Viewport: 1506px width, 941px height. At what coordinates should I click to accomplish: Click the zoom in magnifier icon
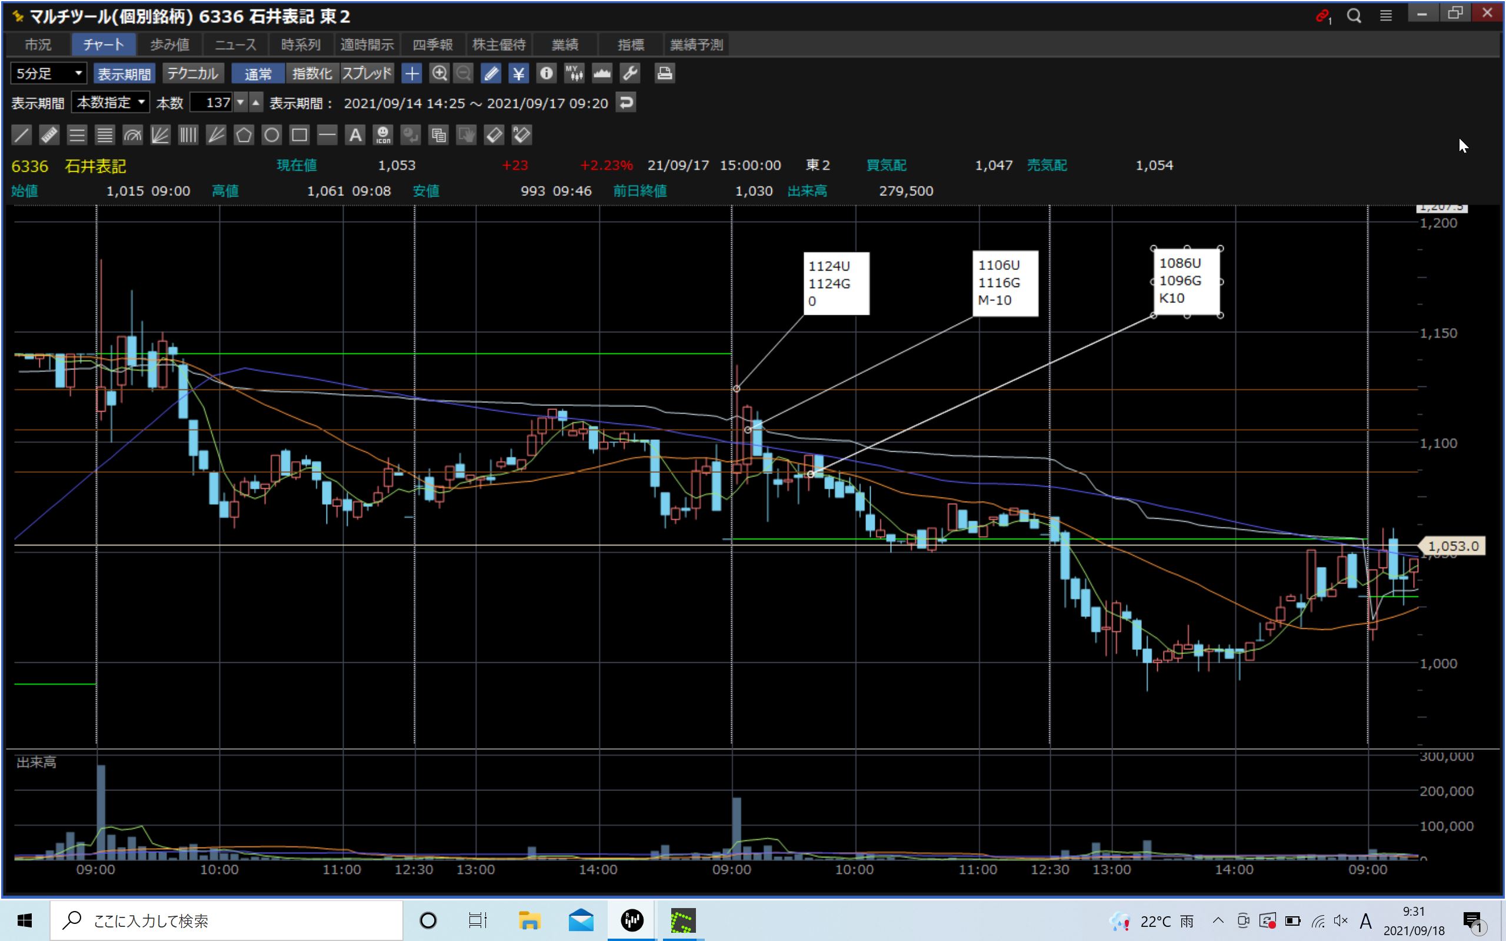[x=439, y=74]
